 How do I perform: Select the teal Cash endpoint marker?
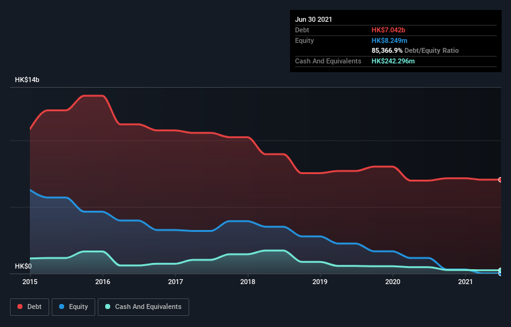(x=500, y=270)
